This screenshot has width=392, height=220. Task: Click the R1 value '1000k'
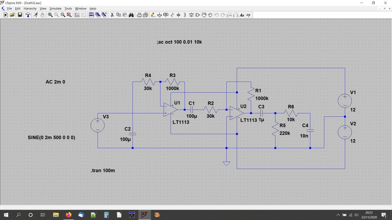click(x=262, y=98)
